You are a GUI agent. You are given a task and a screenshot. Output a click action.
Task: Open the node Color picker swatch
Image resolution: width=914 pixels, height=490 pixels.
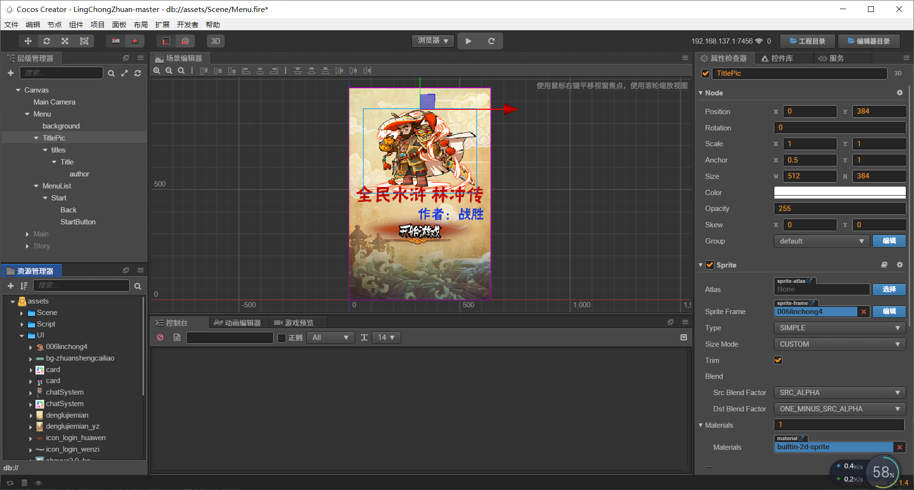tap(840, 192)
